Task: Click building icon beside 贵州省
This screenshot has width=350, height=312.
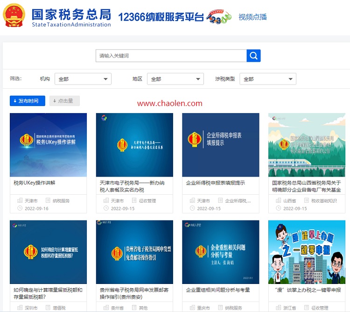Action: pyautogui.click(x=106, y=307)
